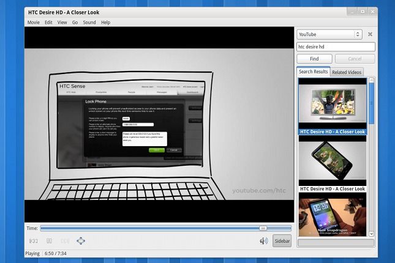
Task: Click the Time seek slider handle
Action: 263,228
